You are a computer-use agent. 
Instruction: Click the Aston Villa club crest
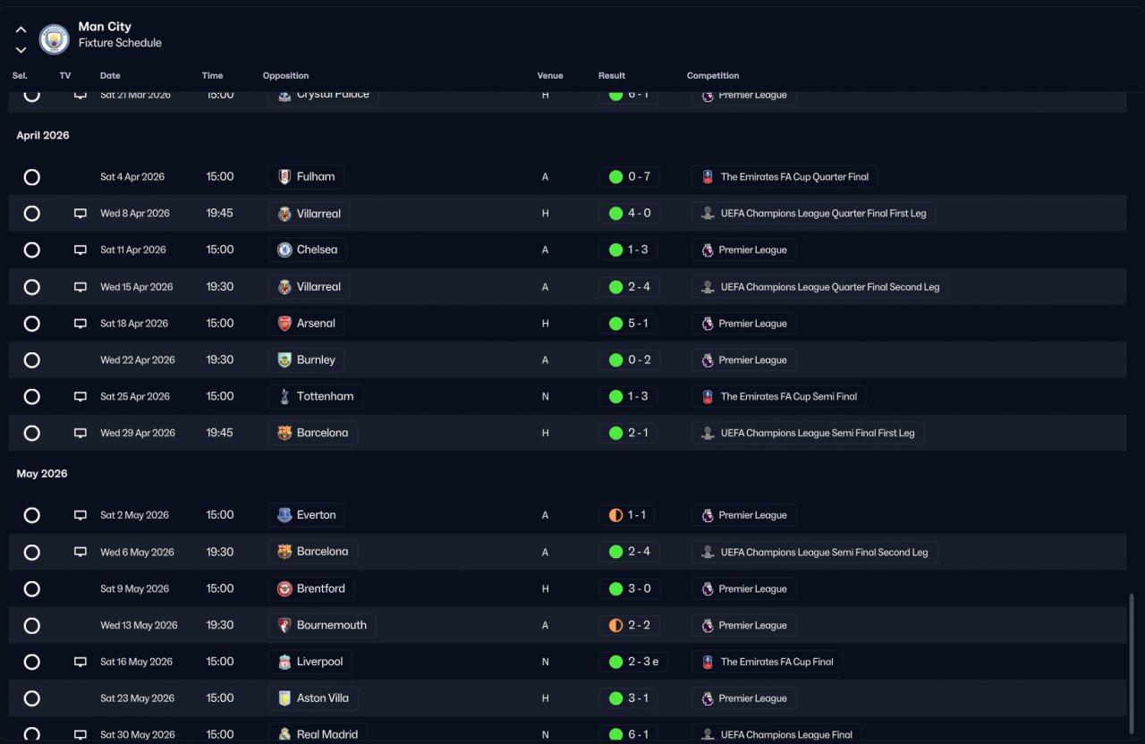[x=284, y=699]
